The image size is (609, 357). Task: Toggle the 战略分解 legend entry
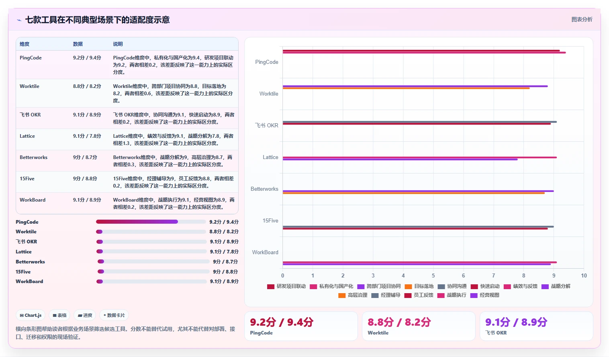[556, 286]
